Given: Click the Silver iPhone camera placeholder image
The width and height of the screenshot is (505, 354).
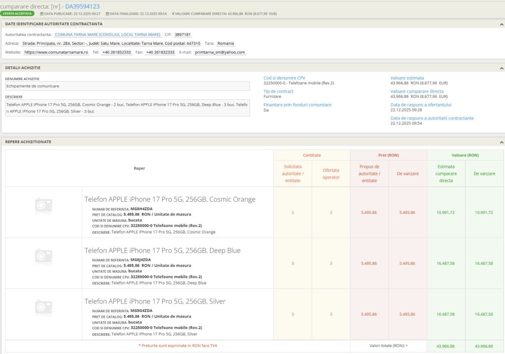Looking at the screenshot, I should tap(43, 307).
